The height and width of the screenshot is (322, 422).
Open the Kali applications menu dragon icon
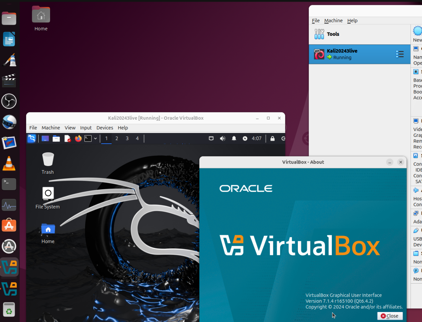click(x=32, y=139)
